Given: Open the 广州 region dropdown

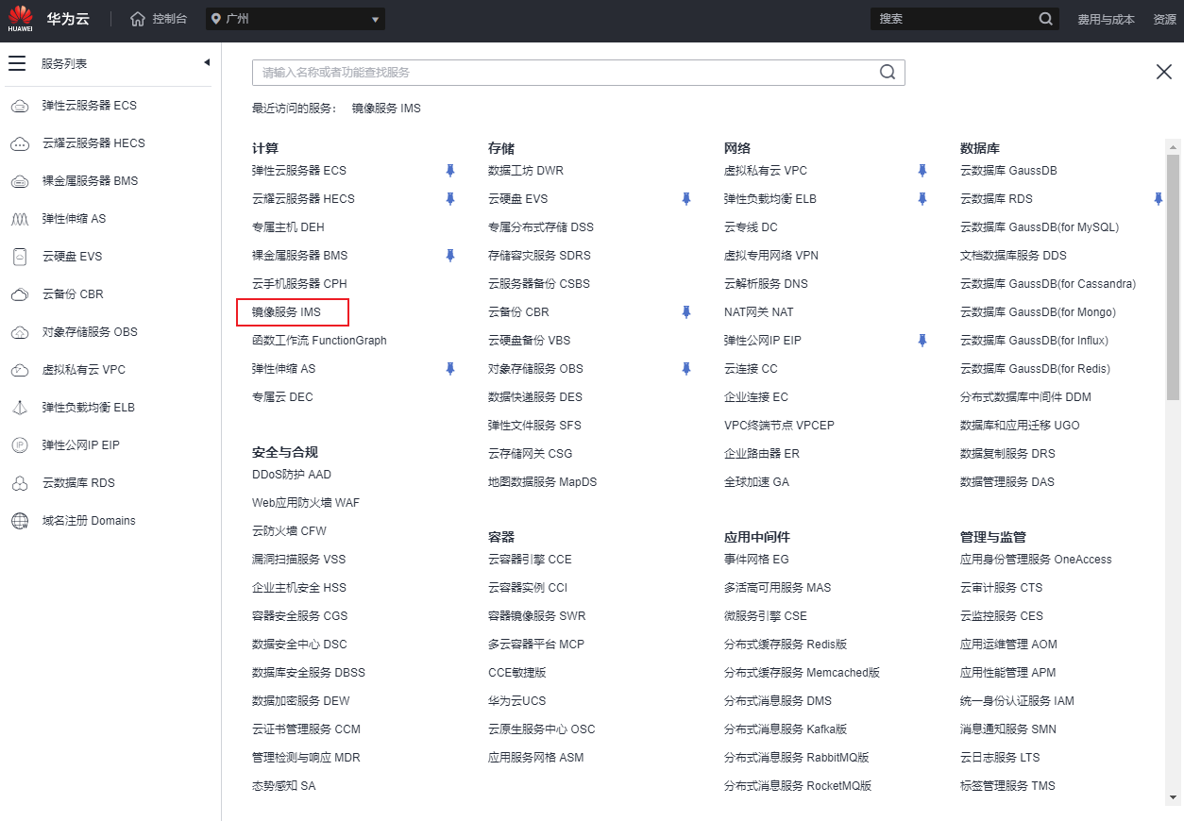Looking at the screenshot, I should click(296, 19).
